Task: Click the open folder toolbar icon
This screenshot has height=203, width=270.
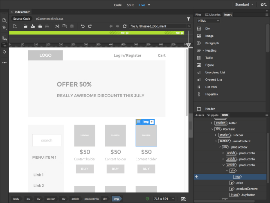Action: coord(25,26)
